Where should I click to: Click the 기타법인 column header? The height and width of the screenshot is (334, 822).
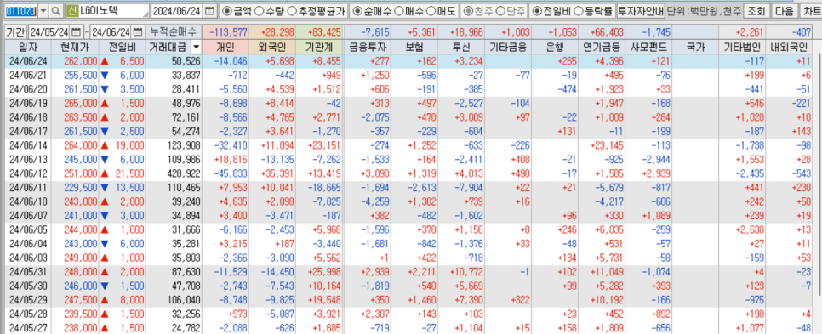742,47
